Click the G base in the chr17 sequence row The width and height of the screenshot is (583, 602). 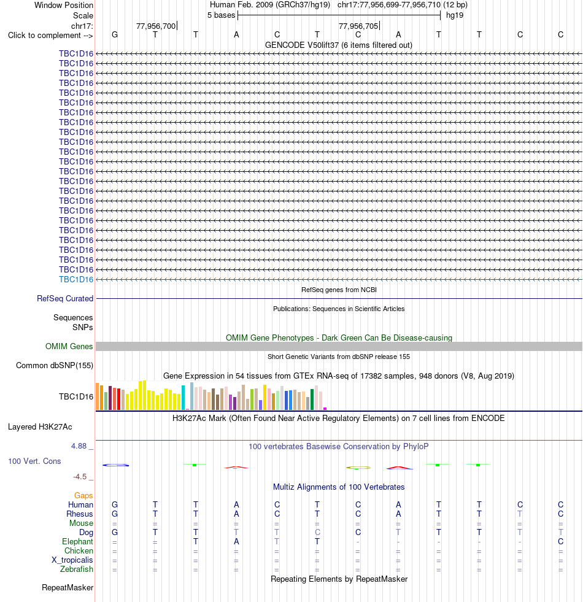coord(114,35)
